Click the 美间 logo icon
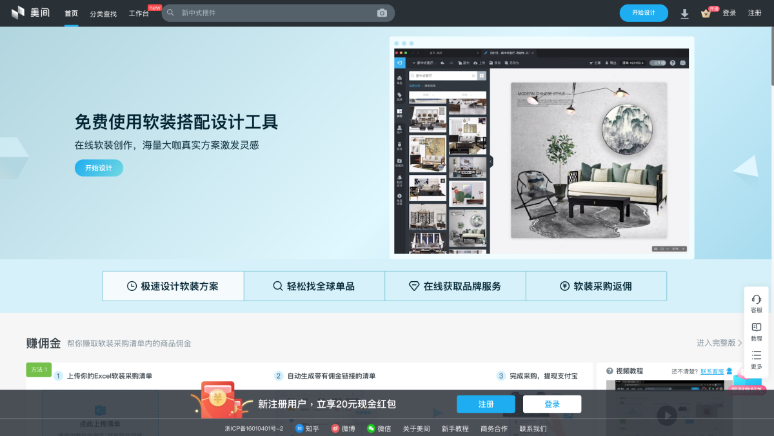This screenshot has height=436, width=774. click(x=18, y=13)
